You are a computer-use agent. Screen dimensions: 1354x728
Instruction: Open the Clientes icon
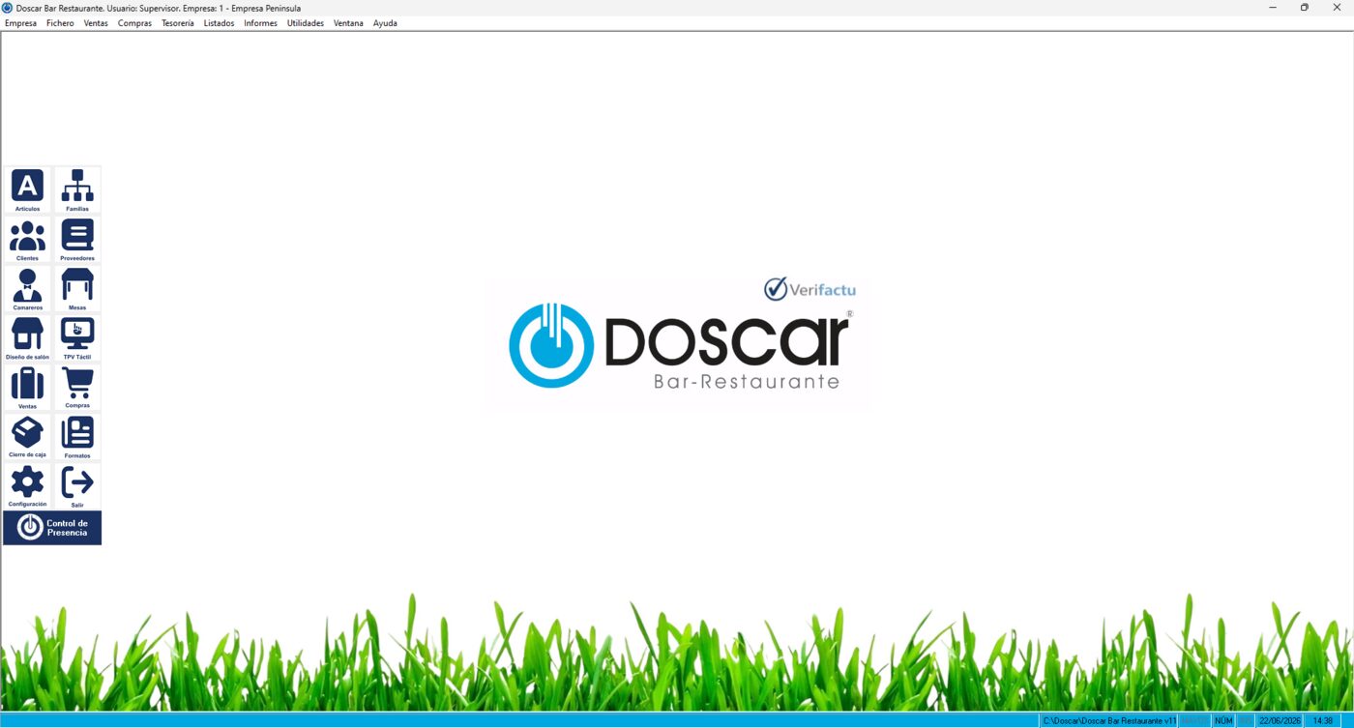tap(27, 240)
